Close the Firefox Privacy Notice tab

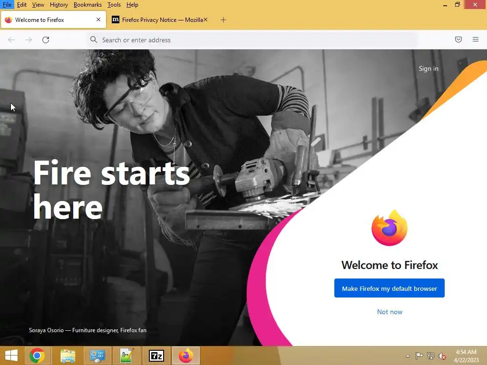point(205,19)
